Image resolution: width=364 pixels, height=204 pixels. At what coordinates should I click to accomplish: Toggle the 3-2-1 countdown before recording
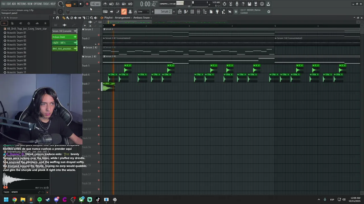118,4
